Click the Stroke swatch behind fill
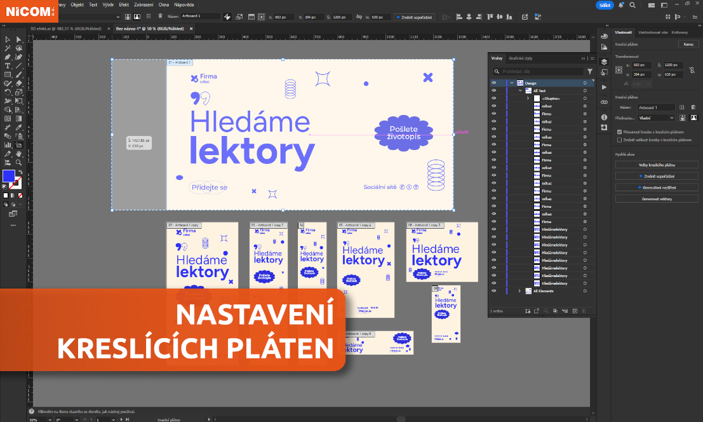 [17, 184]
